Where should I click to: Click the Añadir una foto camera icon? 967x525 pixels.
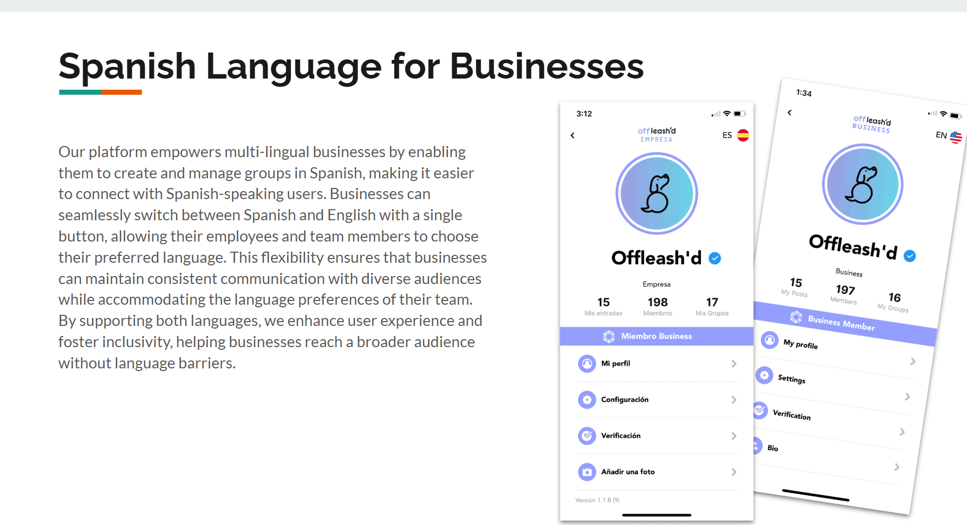[x=587, y=472]
